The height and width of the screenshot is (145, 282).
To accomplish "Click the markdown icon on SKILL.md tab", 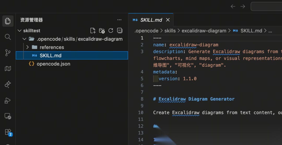I will tap(135, 20).
